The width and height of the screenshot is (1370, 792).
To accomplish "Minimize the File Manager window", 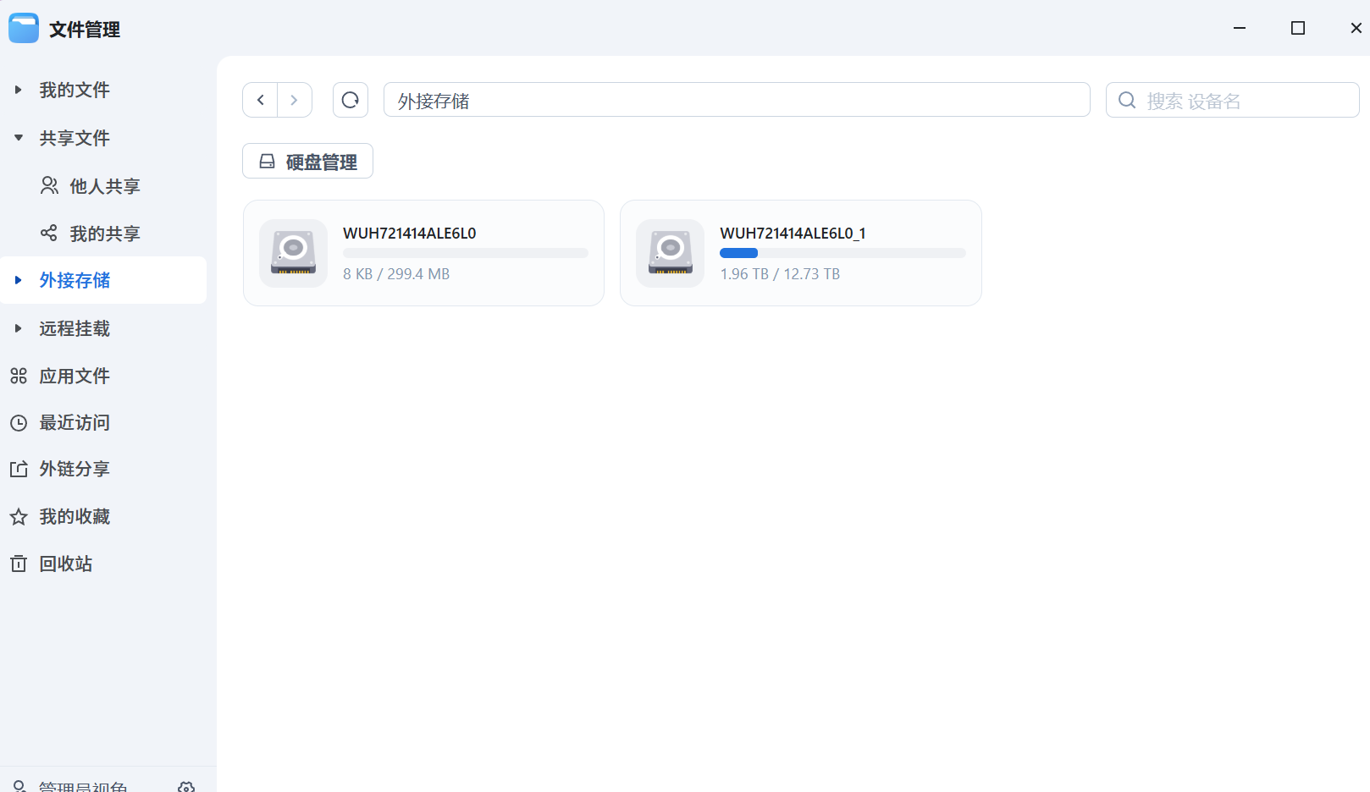I will pos(1240,28).
